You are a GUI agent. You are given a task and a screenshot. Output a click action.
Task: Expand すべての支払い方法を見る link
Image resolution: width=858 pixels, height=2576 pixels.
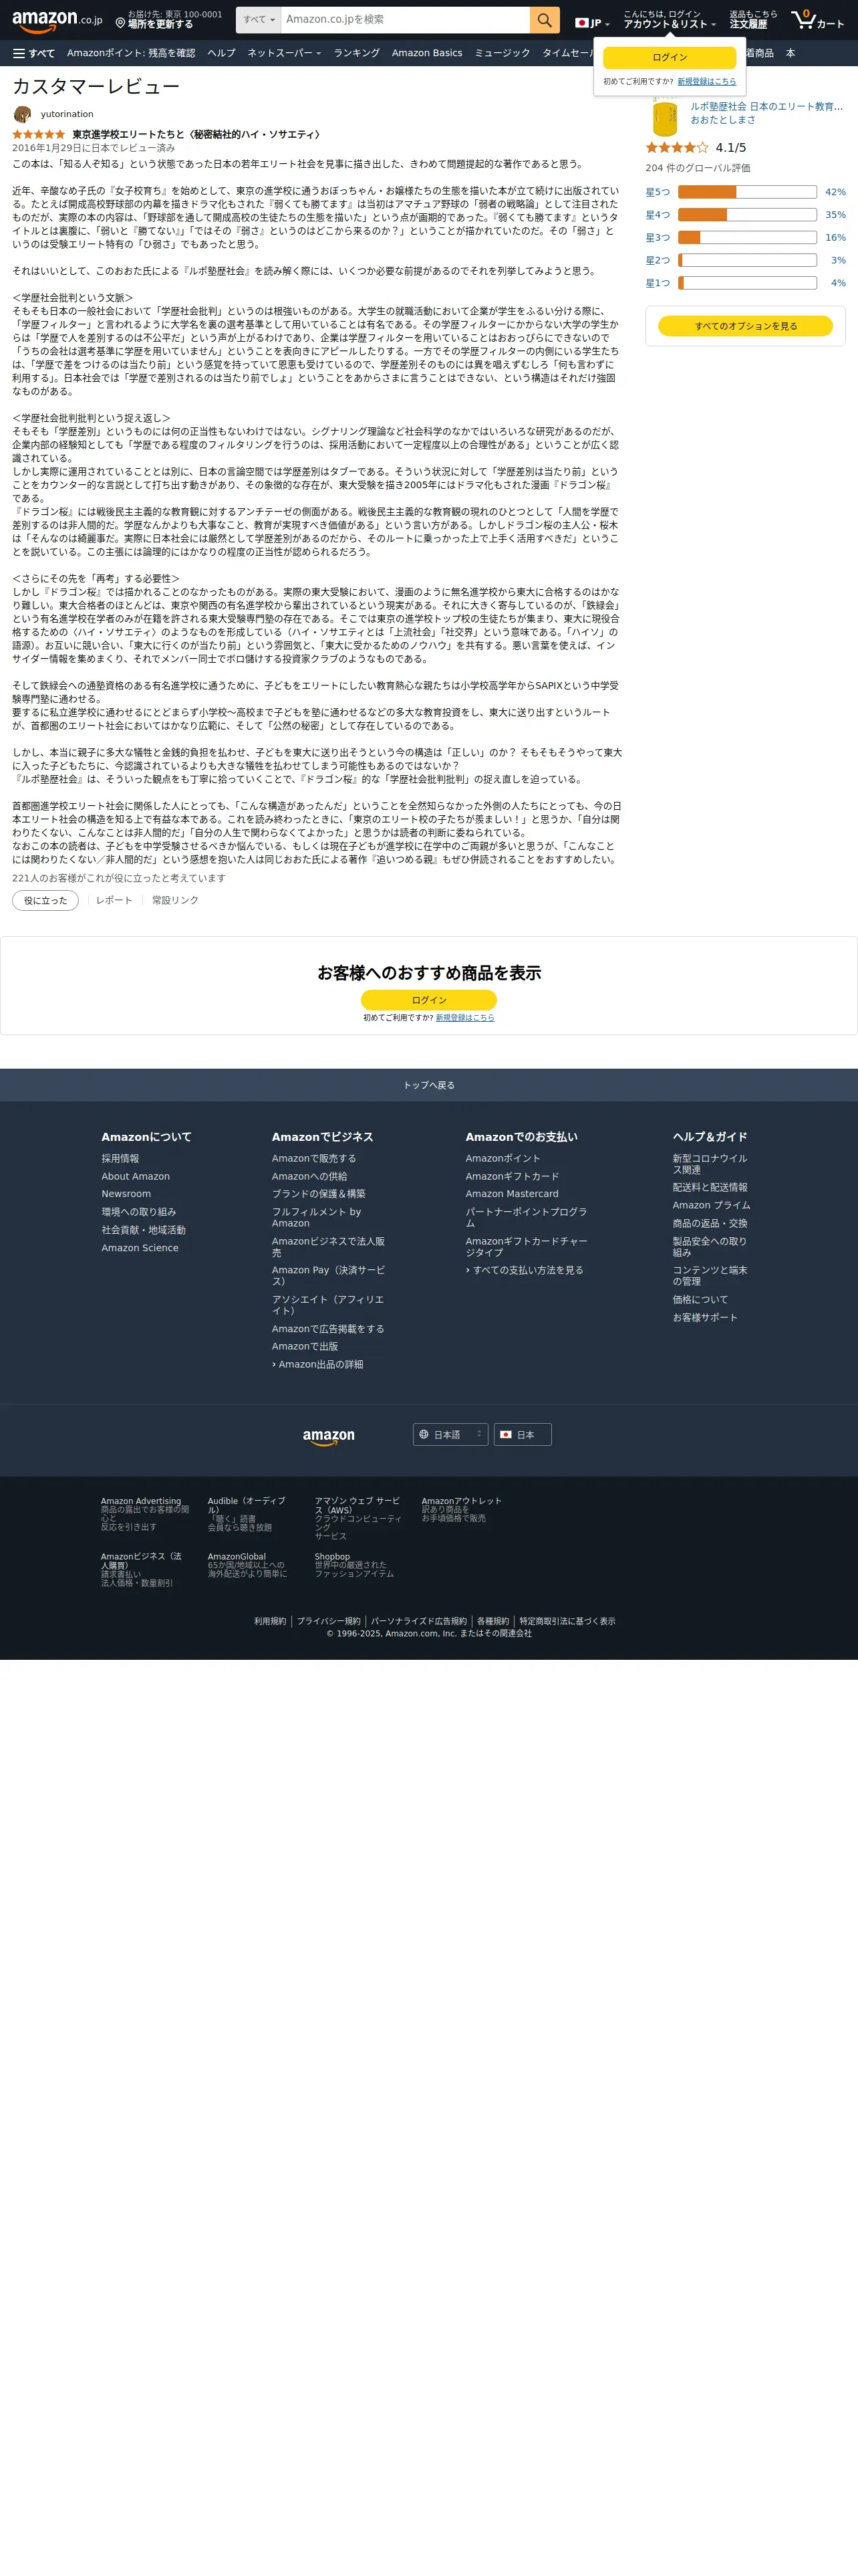click(525, 1271)
